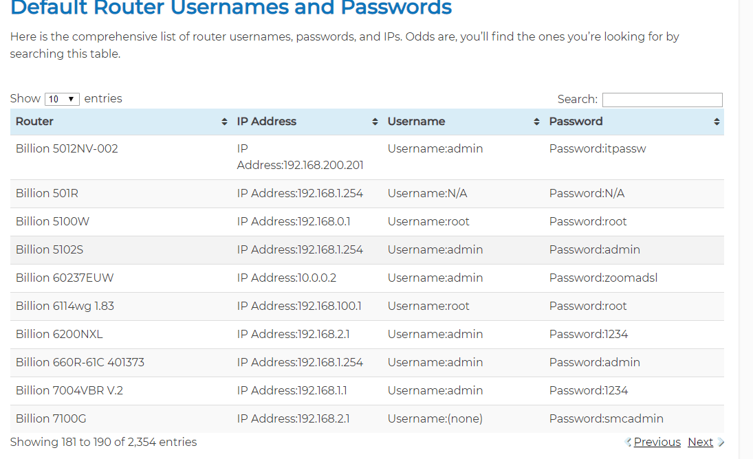Viewport: 753px width, 459px height.
Task: Sort table by IP Address column icon
Action: tap(375, 122)
